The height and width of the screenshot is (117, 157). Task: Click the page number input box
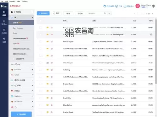coord(141,14)
